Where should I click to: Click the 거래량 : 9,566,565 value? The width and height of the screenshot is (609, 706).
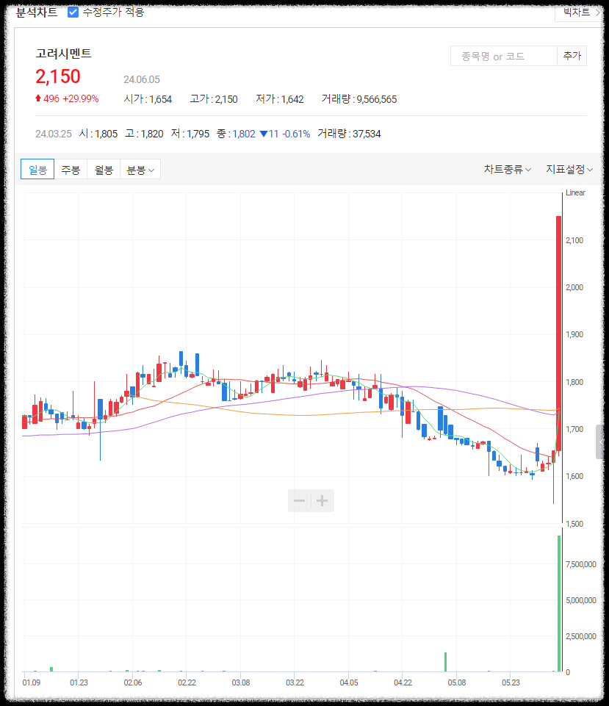click(359, 99)
